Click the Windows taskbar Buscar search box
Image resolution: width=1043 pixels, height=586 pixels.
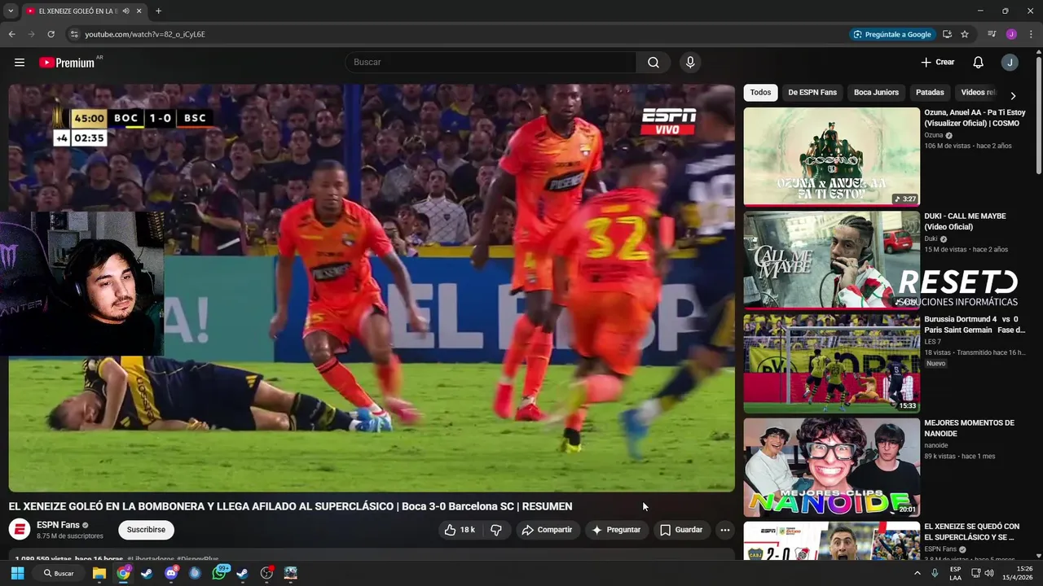tap(59, 573)
